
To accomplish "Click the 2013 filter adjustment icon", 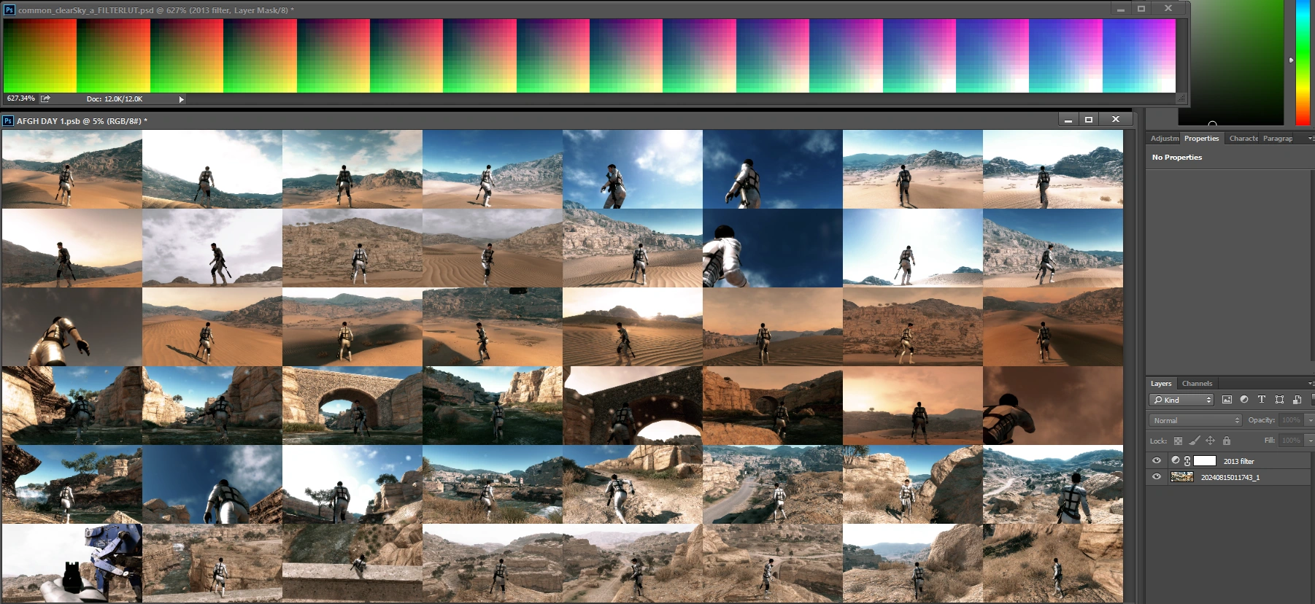I will click(1175, 461).
